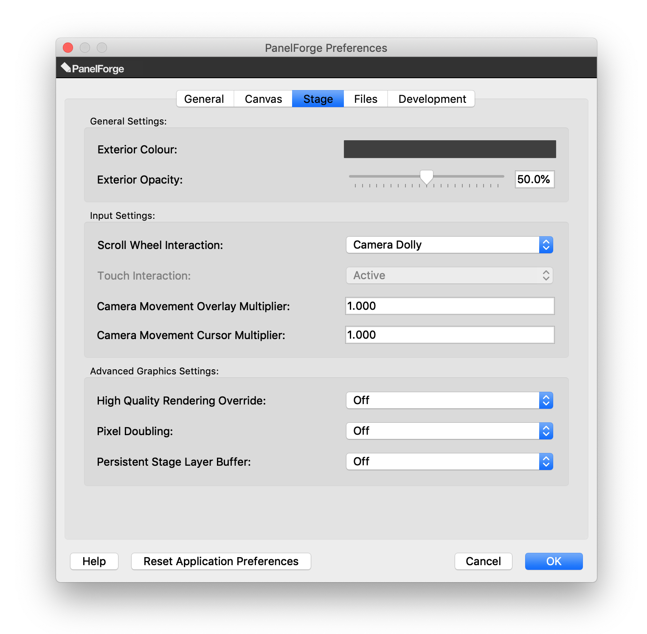647x634 pixels.
Task: Confirm settings with the OK button
Action: click(554, 561)
